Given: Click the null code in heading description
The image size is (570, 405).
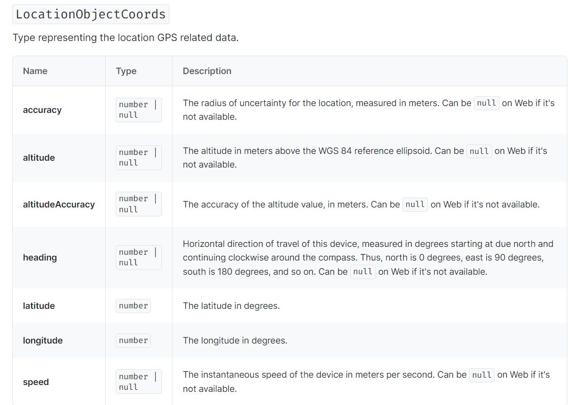Looking at the screenshot, I should tap(363, 272).
